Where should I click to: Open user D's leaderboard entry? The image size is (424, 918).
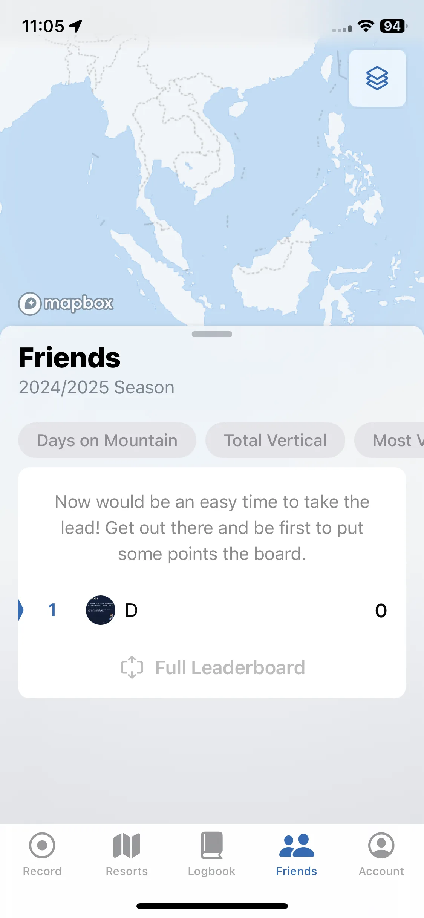pos(212,610)
